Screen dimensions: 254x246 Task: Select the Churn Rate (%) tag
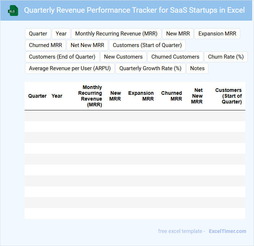click(226, 57)
